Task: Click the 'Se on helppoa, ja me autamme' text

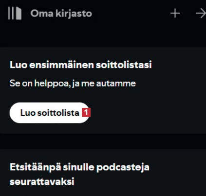Action: pos(73,84)
